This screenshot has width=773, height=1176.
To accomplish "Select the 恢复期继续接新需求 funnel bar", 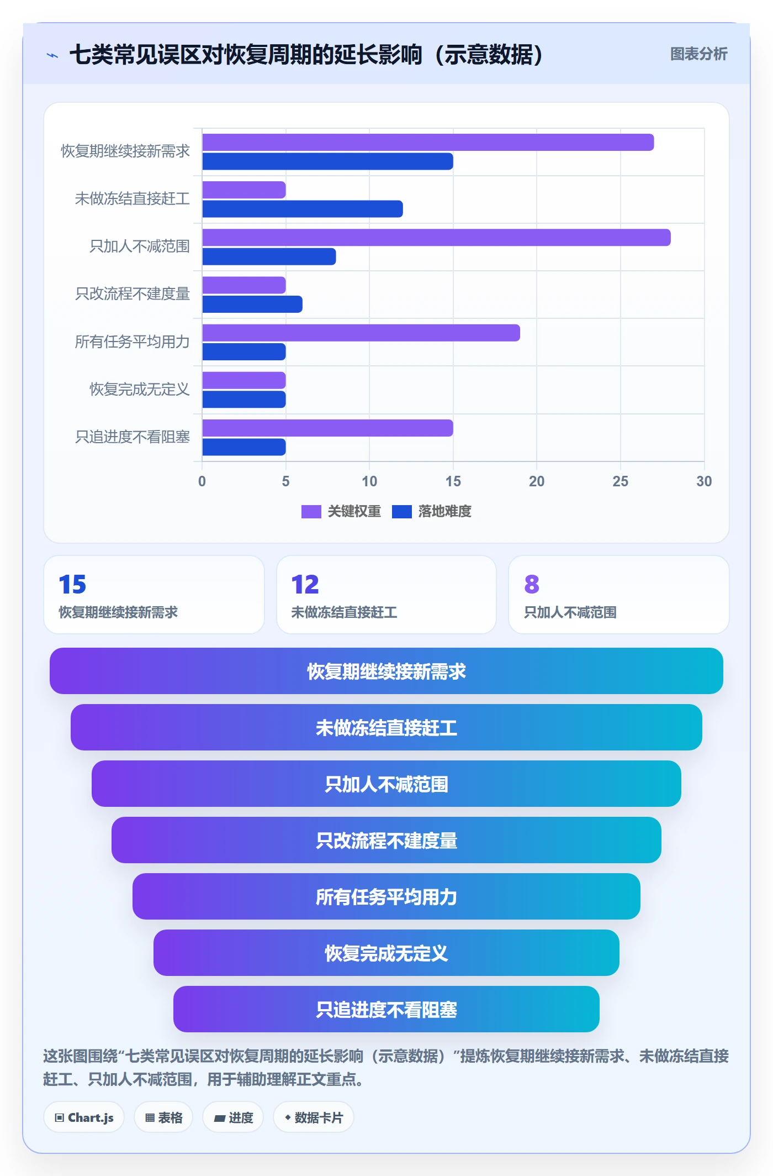I will tap(386, 671).
